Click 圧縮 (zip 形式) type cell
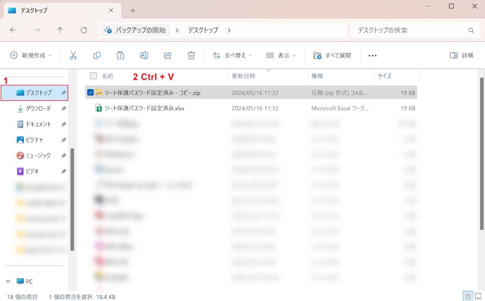The image size is (485, 301). [x=340, y=93]
